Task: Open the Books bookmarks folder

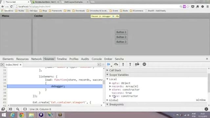Action: coord(124,11)
